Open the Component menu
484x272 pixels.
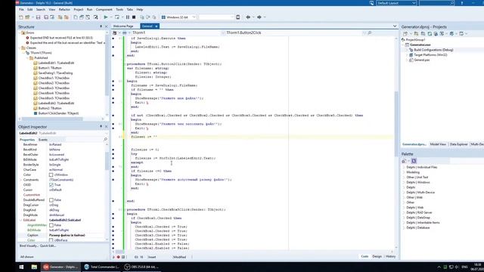coord(104,10)
